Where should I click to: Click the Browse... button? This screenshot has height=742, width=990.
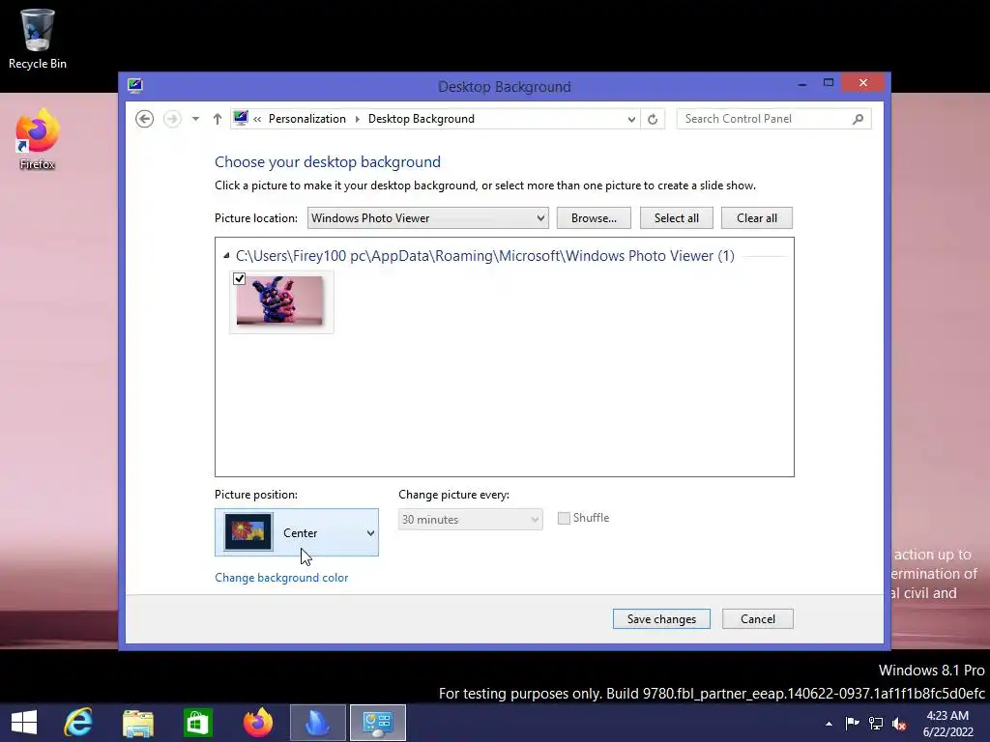[x=594, y=217]
